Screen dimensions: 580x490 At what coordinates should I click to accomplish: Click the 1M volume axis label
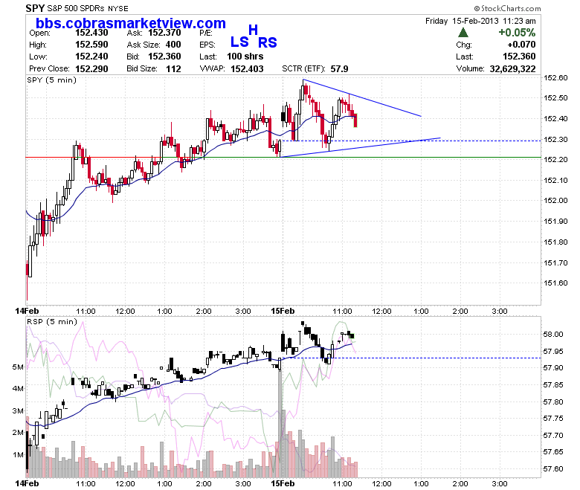click(x=18, y=455)
